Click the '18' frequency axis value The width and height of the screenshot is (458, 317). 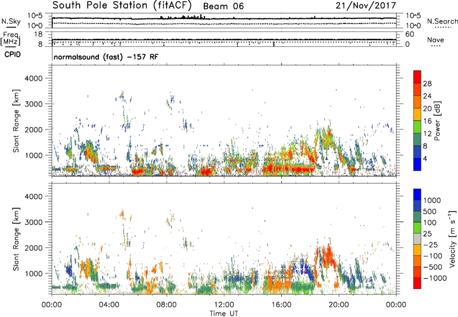pos(38,34)
